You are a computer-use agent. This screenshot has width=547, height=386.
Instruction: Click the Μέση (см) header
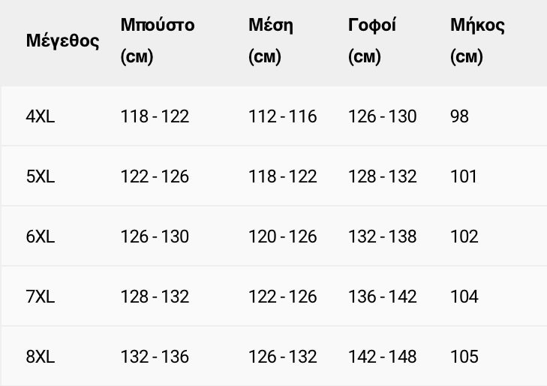[x=271, y=41]
